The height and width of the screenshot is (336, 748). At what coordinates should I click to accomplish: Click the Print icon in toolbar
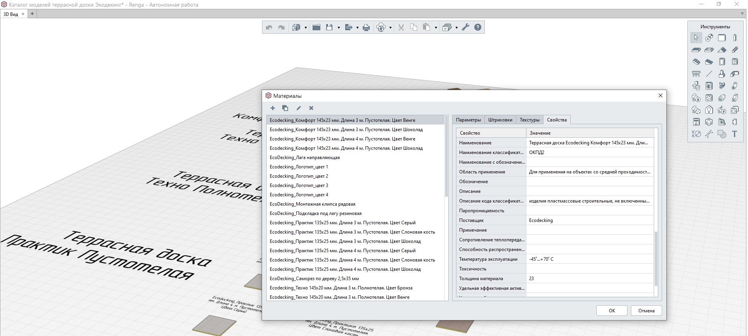366,27
